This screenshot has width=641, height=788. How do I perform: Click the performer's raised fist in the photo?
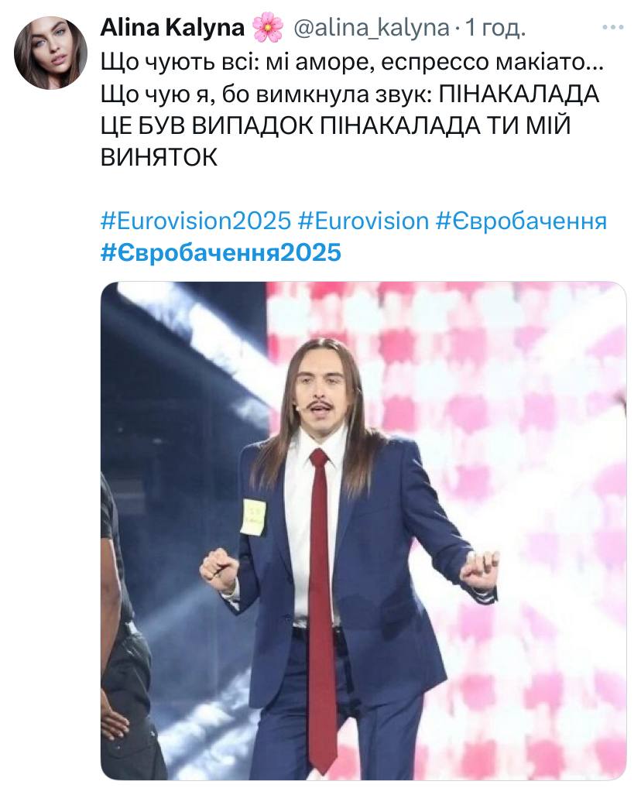click(220, 567)
